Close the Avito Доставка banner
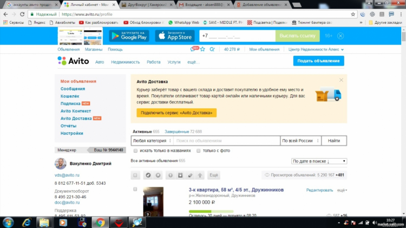This screenshot has height=228, width=406. (x=341, y=80)
